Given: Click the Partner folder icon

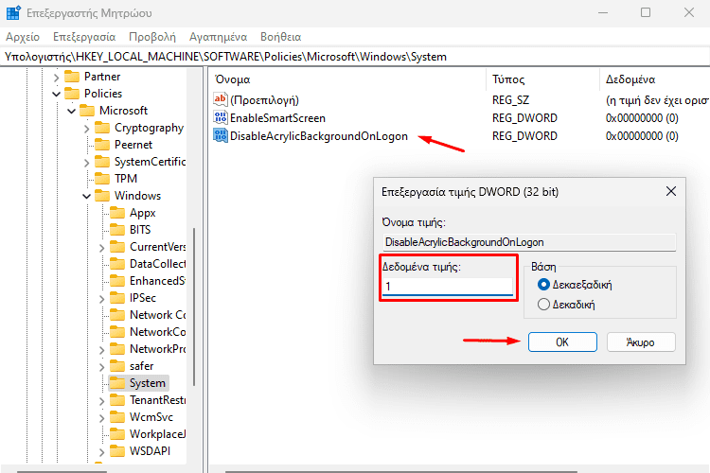Looking at the screenshot, I should click(72, 77).
